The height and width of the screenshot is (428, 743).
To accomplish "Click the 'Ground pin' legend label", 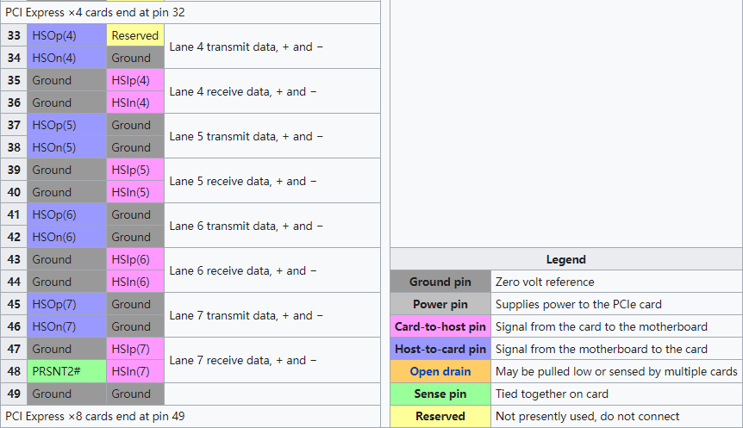I will tap(440, 282).
